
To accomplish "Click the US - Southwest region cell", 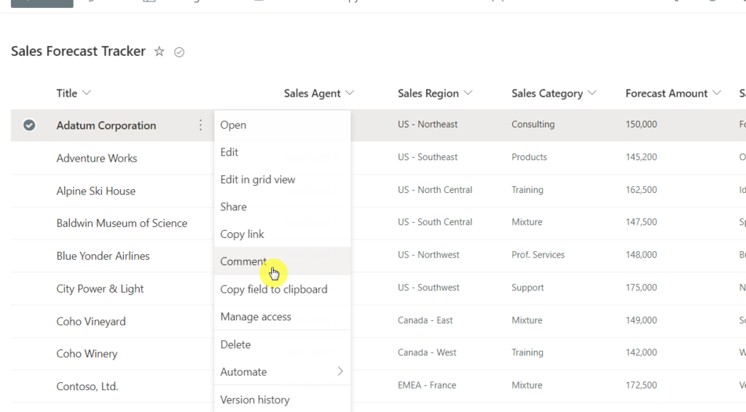I will [x=428, y=288].
